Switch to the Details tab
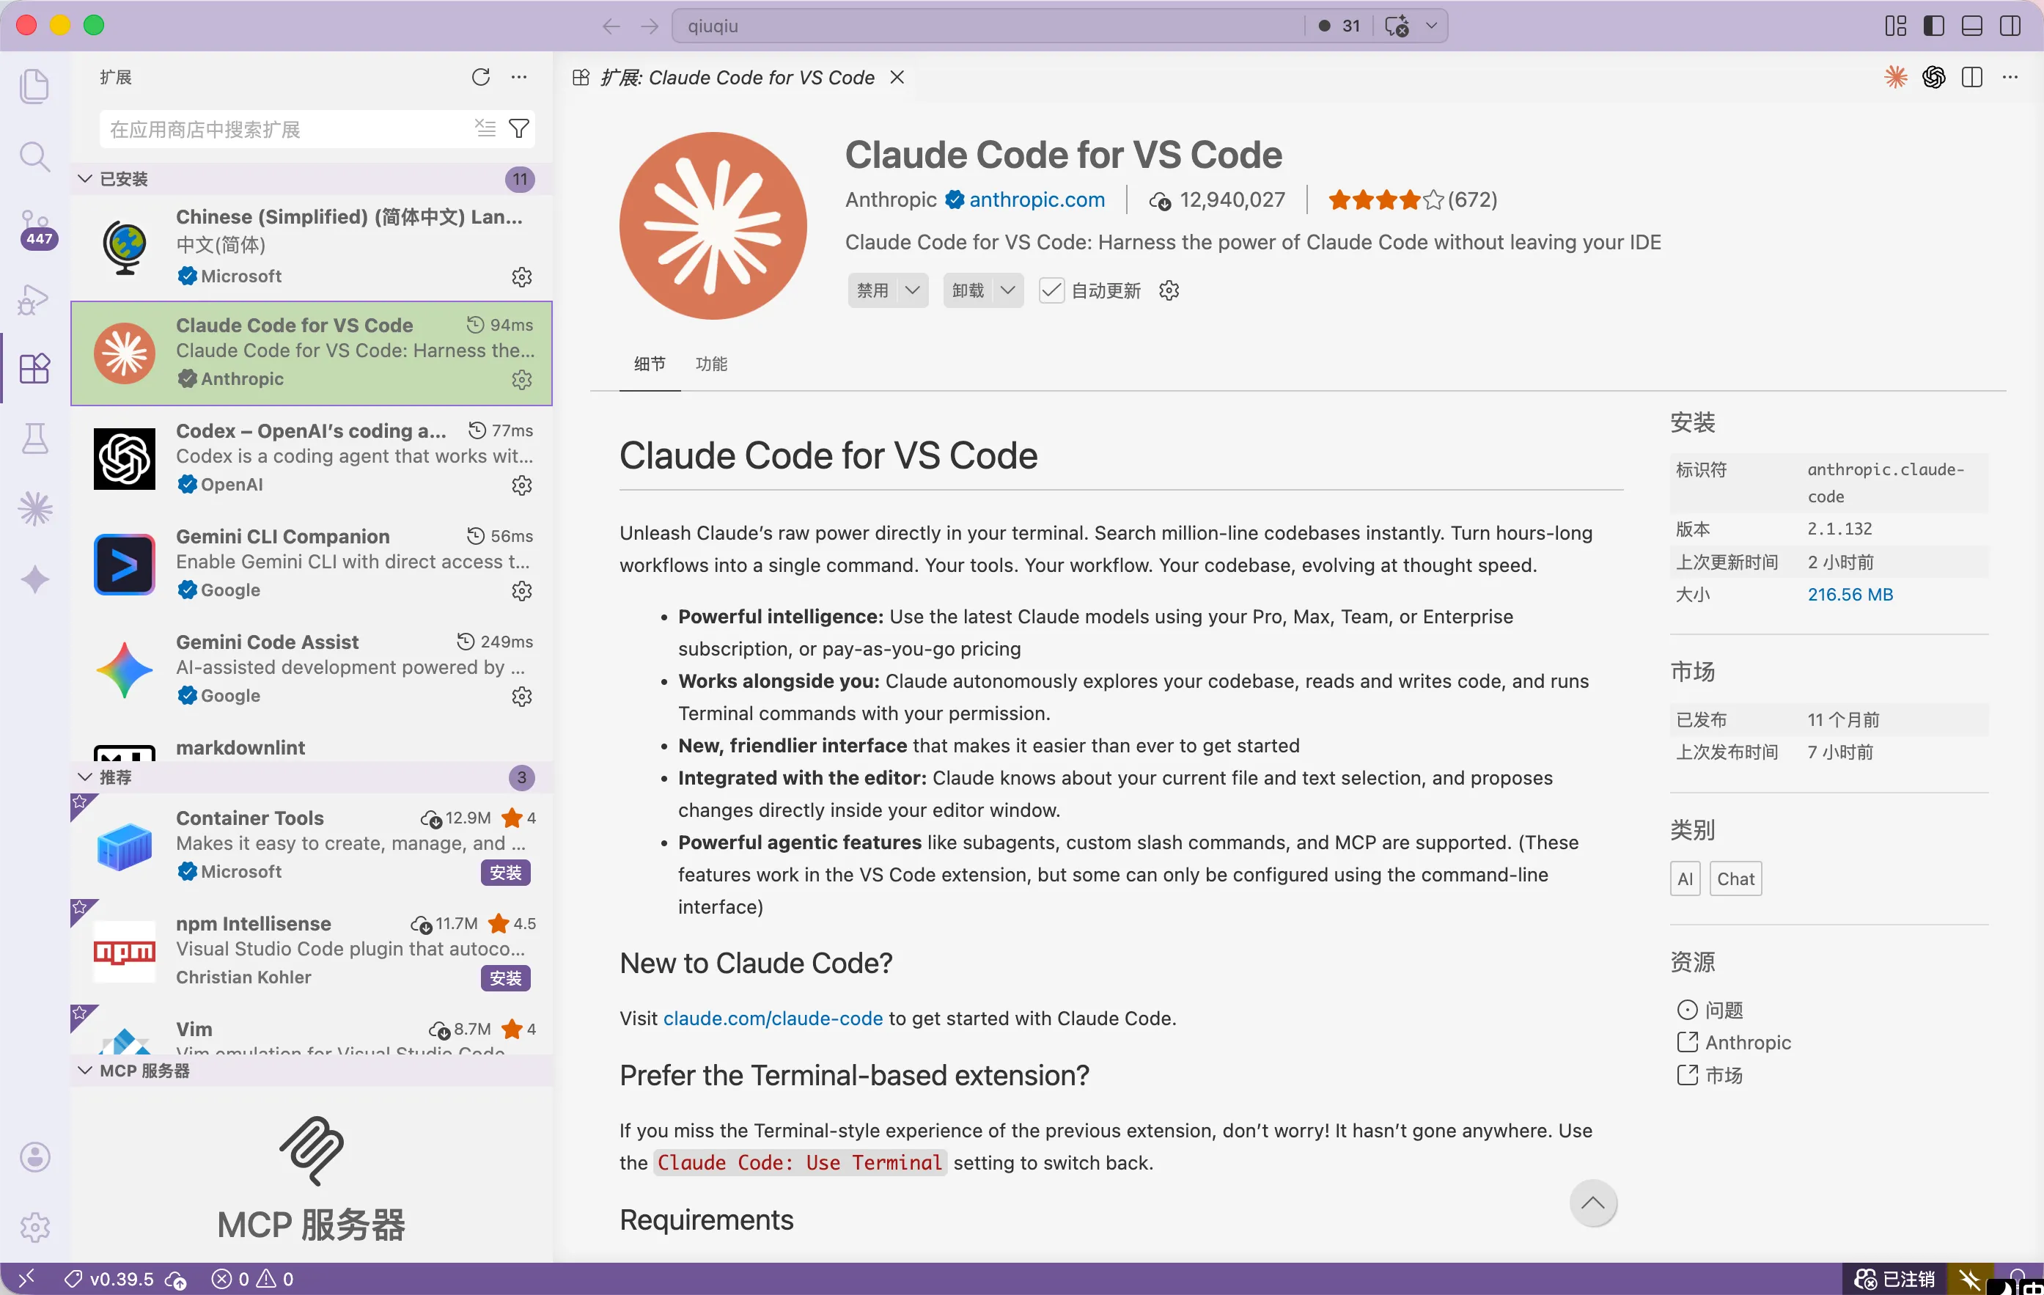2044x1295 pixels. click(x=650, y=364)
